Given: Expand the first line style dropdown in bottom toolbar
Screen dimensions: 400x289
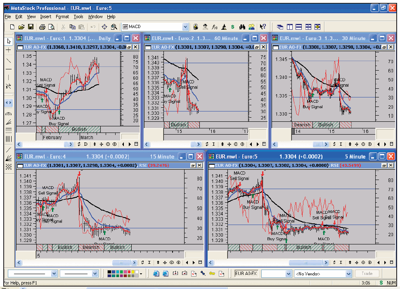Looking at the screenshot, I should (x=54, y=274).
